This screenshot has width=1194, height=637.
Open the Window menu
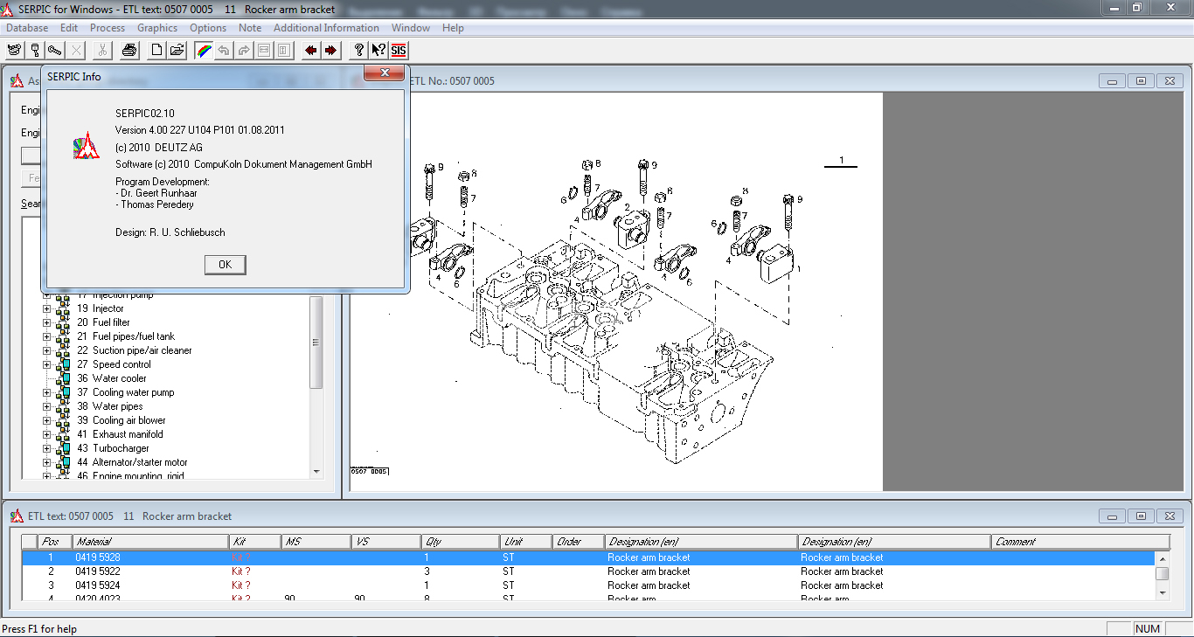[x=411, y=28]
